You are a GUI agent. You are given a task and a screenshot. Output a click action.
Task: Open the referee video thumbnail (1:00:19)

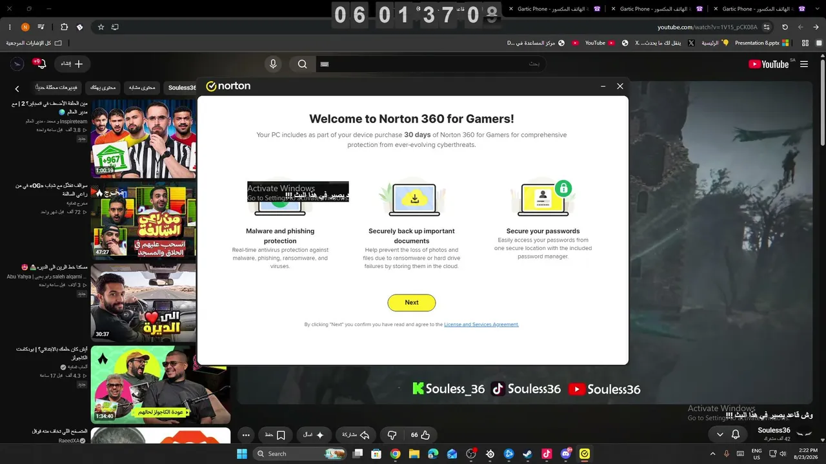143,138
